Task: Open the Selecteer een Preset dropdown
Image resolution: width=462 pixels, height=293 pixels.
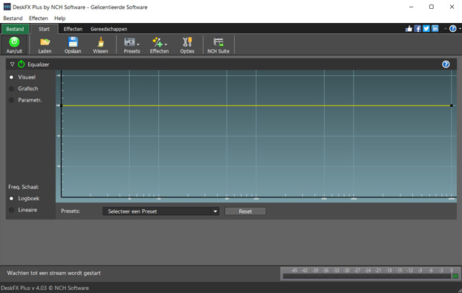Action: (160, 211)
